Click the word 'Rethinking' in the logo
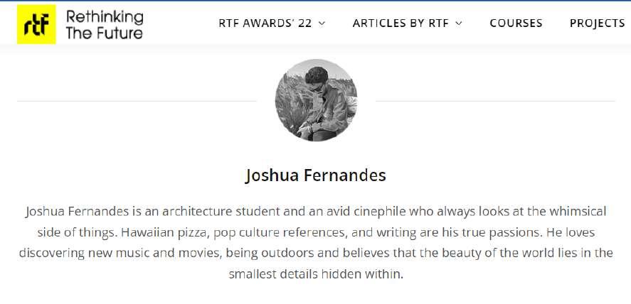The height and width of the screenshot is (304, 631). [104, 16]
